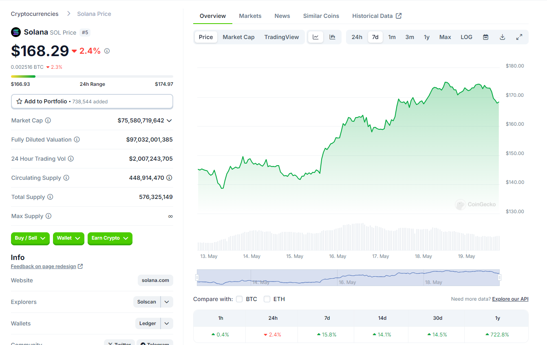Open the calendar date range picker
Viewport: 547px width, 345px height.
486,37
